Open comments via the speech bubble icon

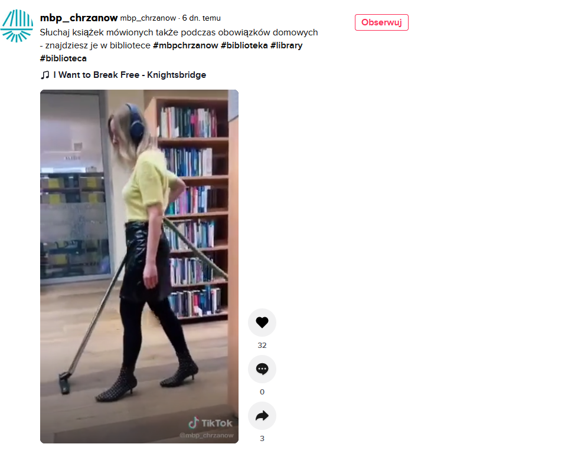coord(262,369)
